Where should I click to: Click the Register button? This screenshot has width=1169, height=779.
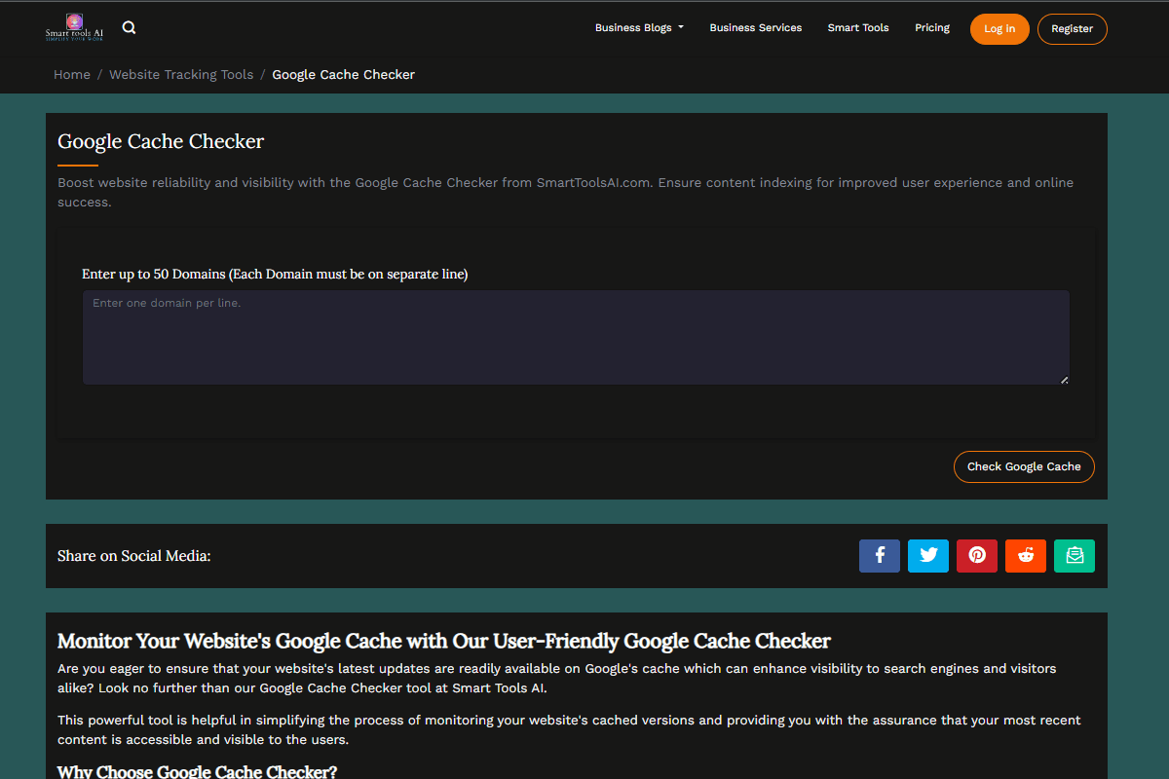pyautogui.click(x=1073, y=29)
